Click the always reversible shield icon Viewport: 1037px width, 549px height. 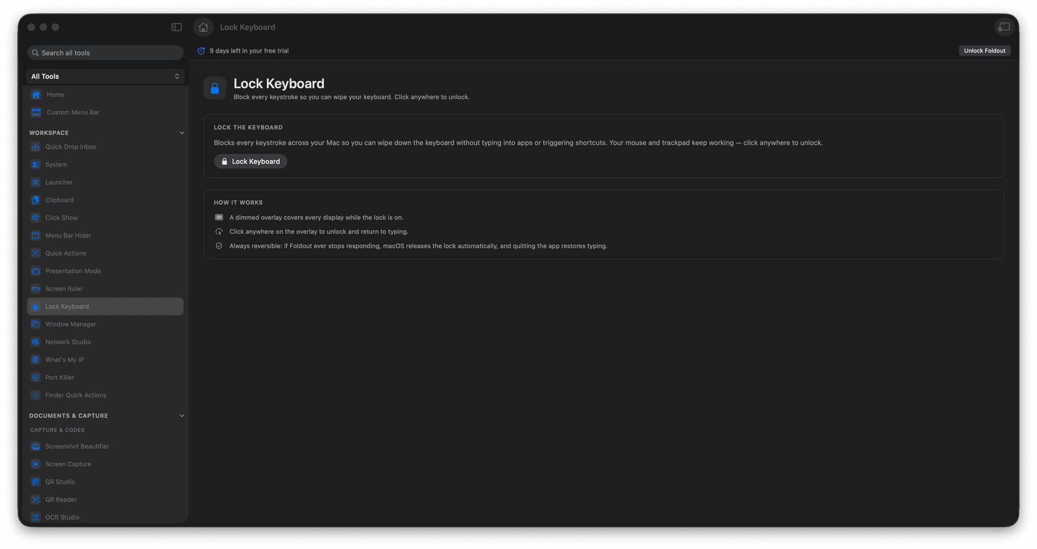[219, 246]
